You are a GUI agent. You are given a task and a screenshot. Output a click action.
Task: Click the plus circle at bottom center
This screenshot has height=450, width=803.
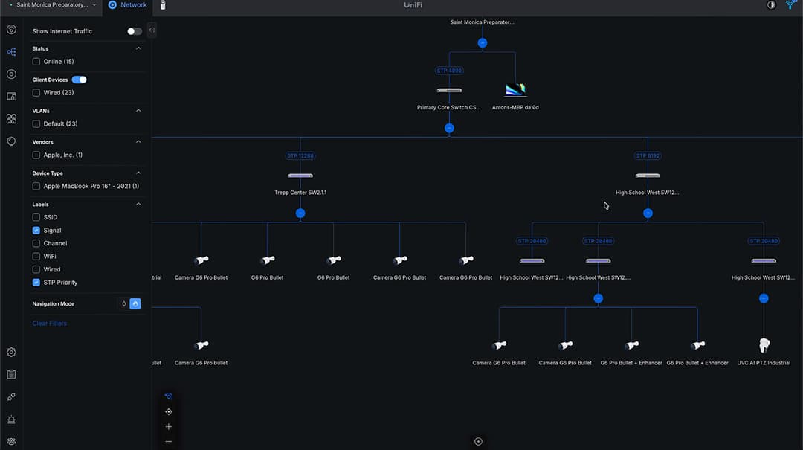tap(478, 441)
